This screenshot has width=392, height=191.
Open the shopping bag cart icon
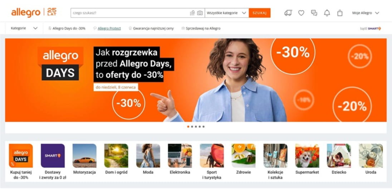tap(340, 13)
